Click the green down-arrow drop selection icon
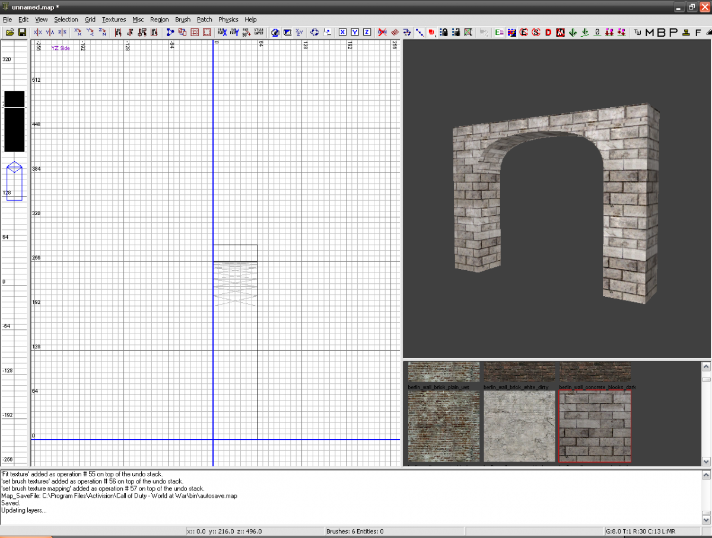712x538 pixels. (571, 33)
